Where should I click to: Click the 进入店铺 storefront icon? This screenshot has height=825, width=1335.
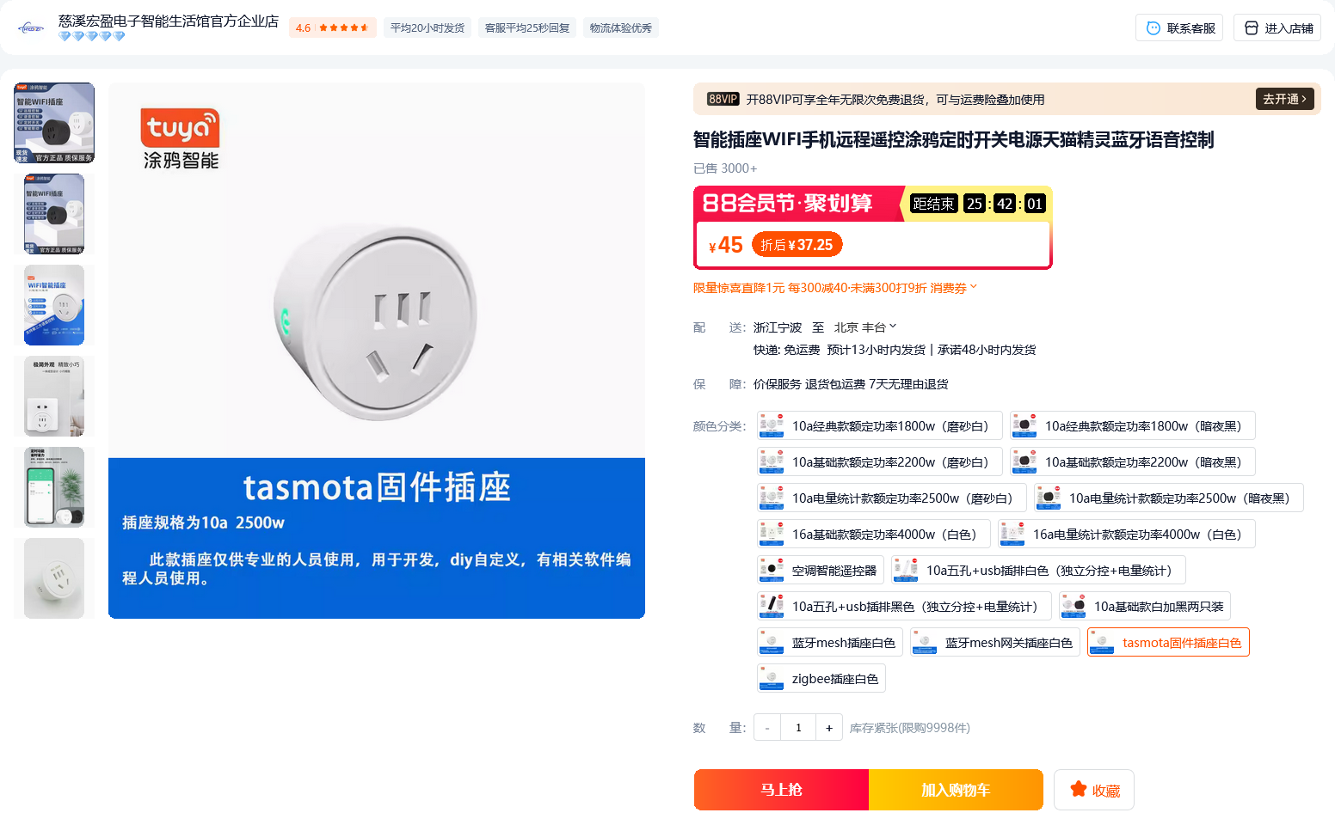click(1252, 27)
